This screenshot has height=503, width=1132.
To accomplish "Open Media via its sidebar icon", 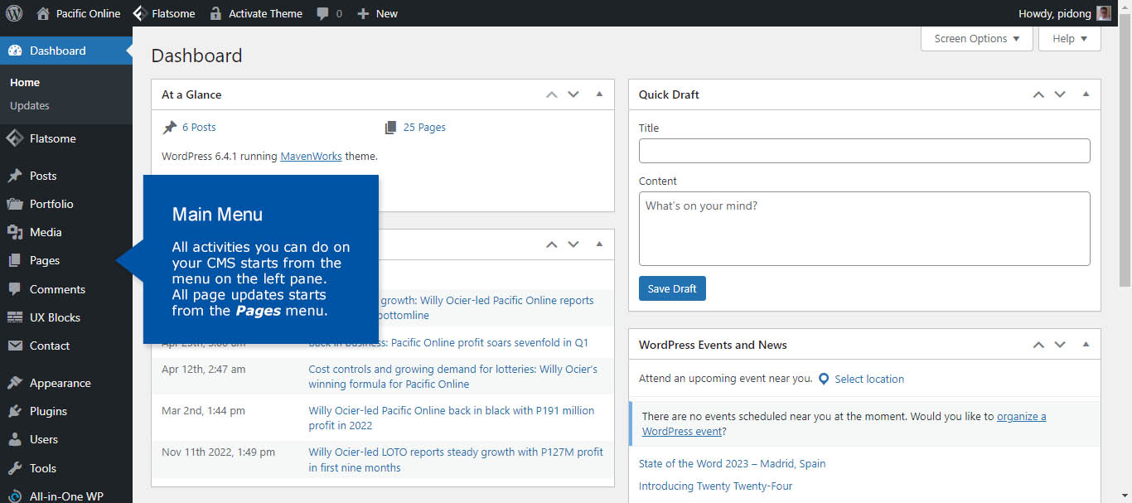I will 14,232.
